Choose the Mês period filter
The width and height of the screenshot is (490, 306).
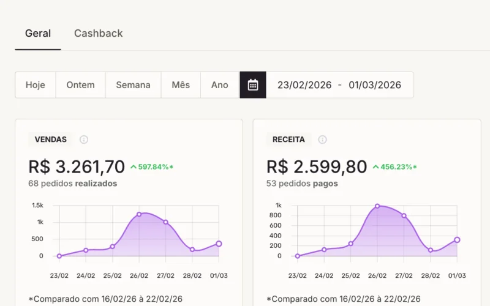coord(181,85)
